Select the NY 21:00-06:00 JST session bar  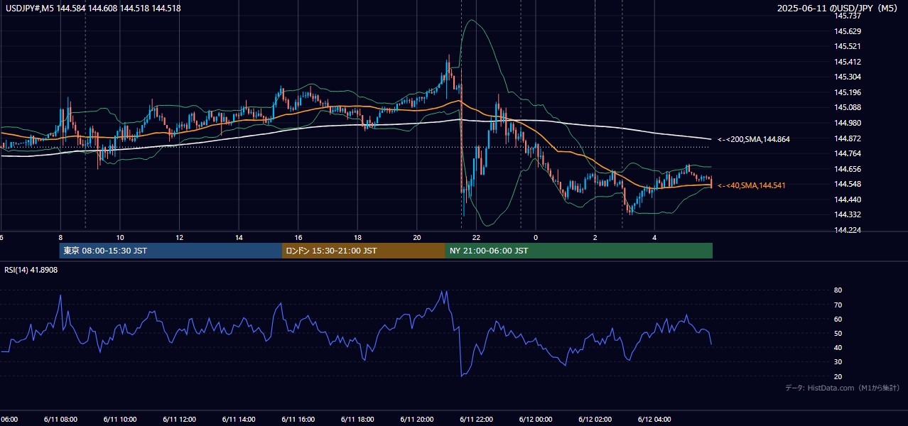coord(579,251)
